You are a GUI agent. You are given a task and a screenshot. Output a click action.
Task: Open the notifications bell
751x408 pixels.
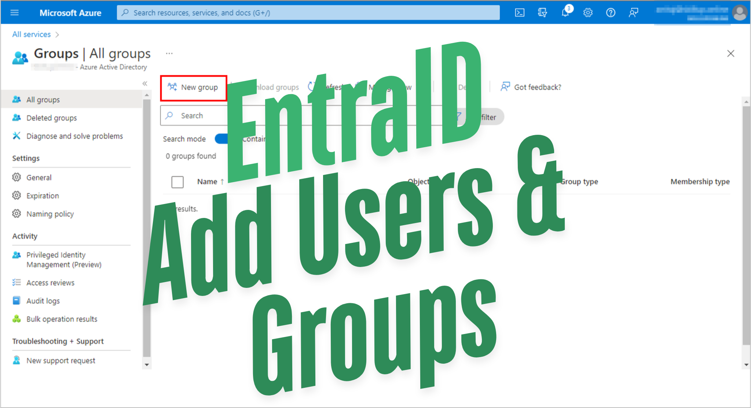(x=566, y=12)
